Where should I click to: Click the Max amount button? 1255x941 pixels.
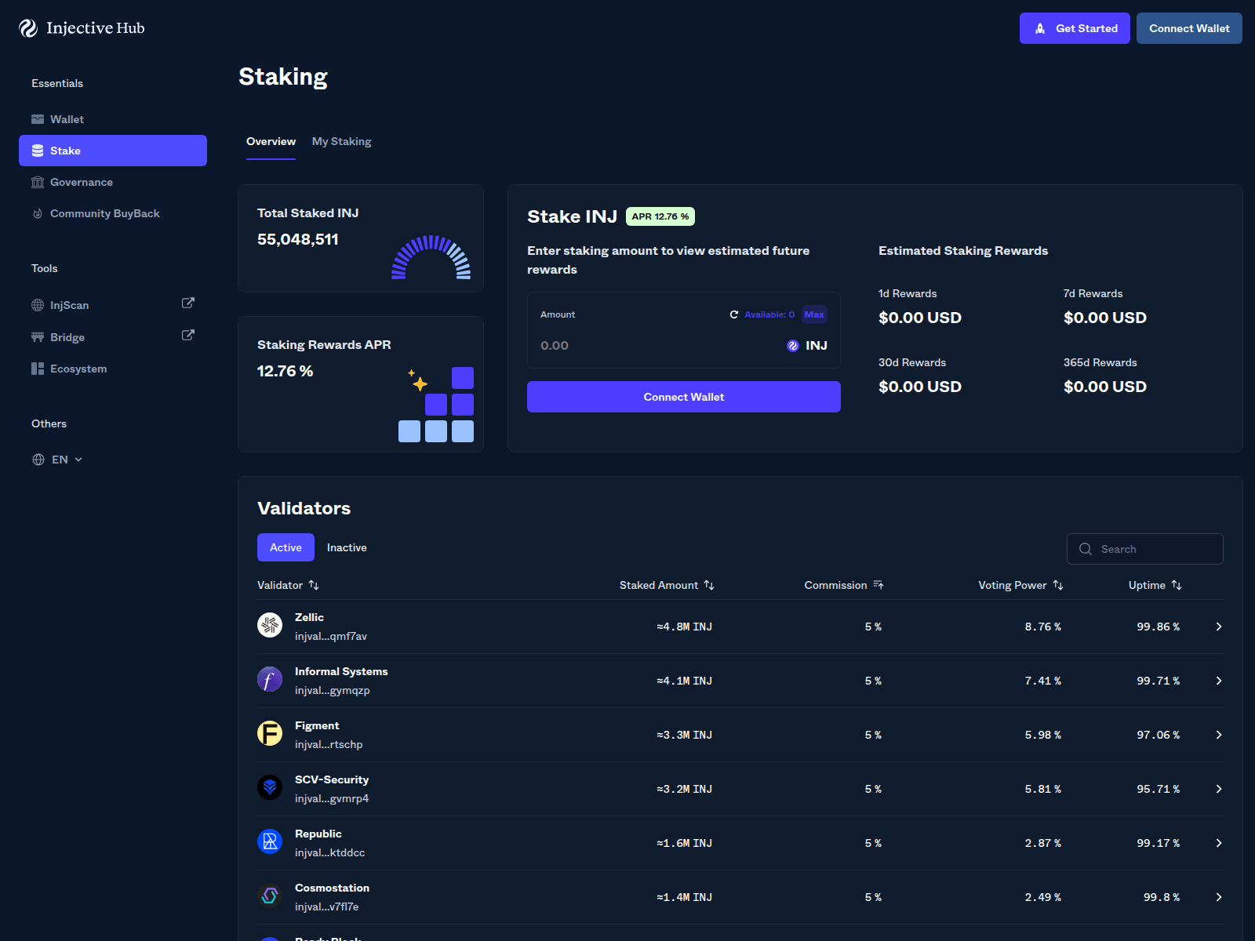pos(814,314)
